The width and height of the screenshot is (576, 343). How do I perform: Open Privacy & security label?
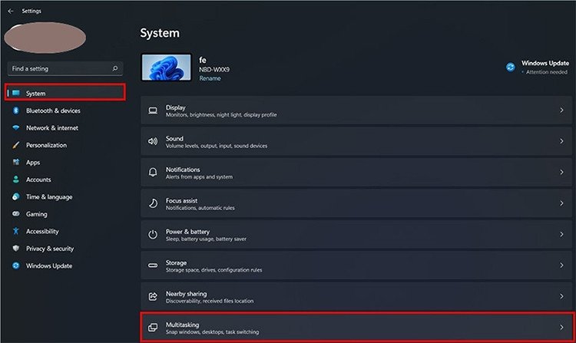[x=50, y=249]
